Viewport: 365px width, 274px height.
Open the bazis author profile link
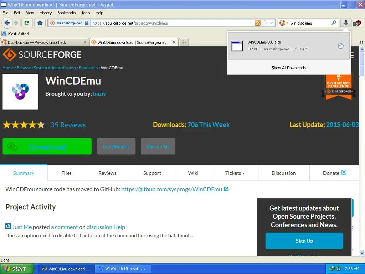coord(99,94)
